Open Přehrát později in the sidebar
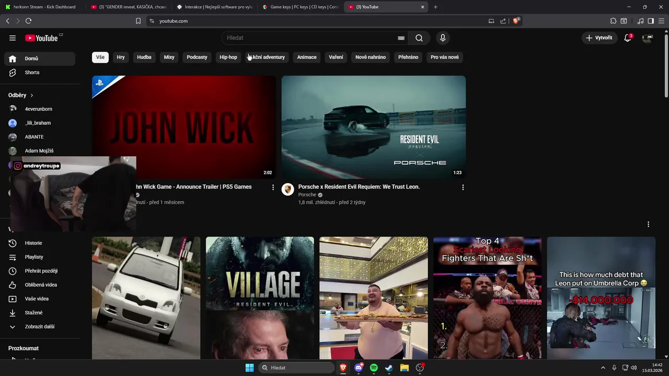Image resolution: width=669 pixels, height=376 pixels. tap(40, 271)
